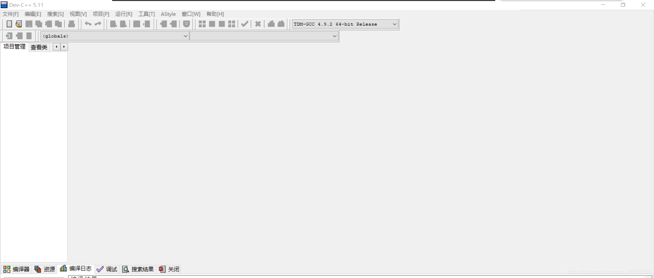Switch to the 项目管理 tab
The width and height of the screenshot is (654, 278).
(x=14, y=47)
